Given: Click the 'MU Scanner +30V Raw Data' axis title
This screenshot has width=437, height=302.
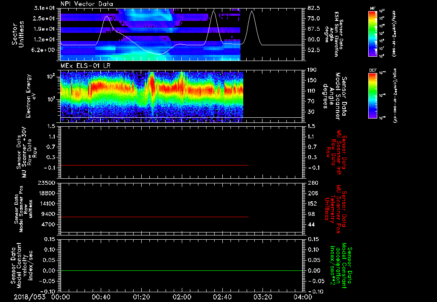Looking at the screenshot, I should 26,152.
